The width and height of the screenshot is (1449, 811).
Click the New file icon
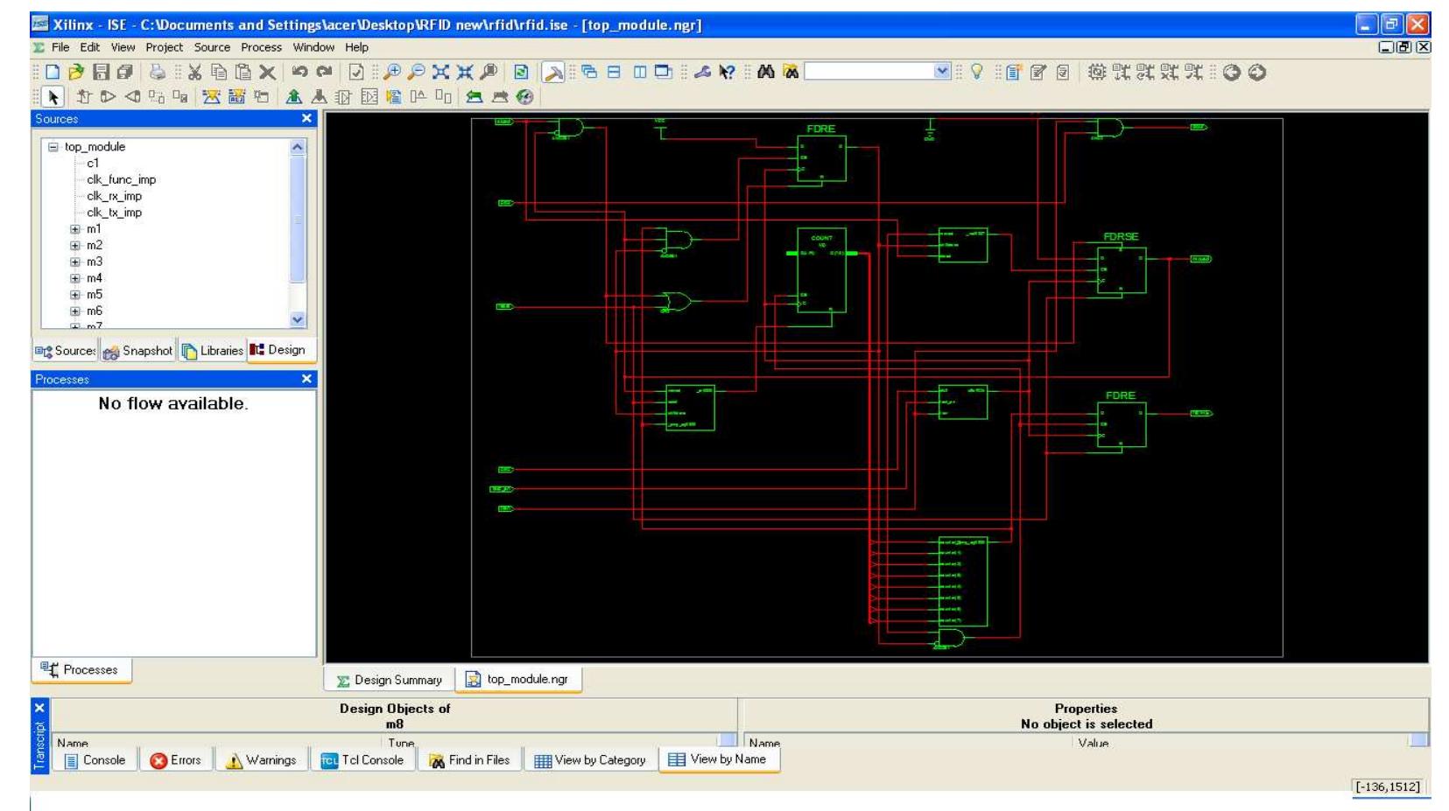pyautogui.click(x=53, y=73)
